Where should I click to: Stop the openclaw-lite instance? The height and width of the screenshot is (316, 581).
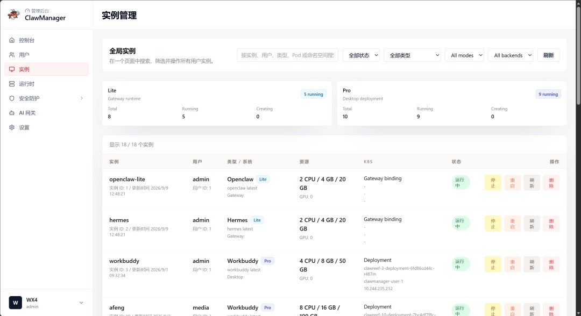tap(493, 183)
